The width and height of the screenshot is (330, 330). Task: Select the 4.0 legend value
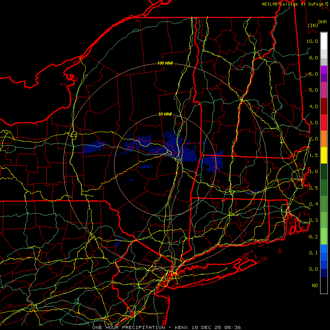(x=313, y=106)
